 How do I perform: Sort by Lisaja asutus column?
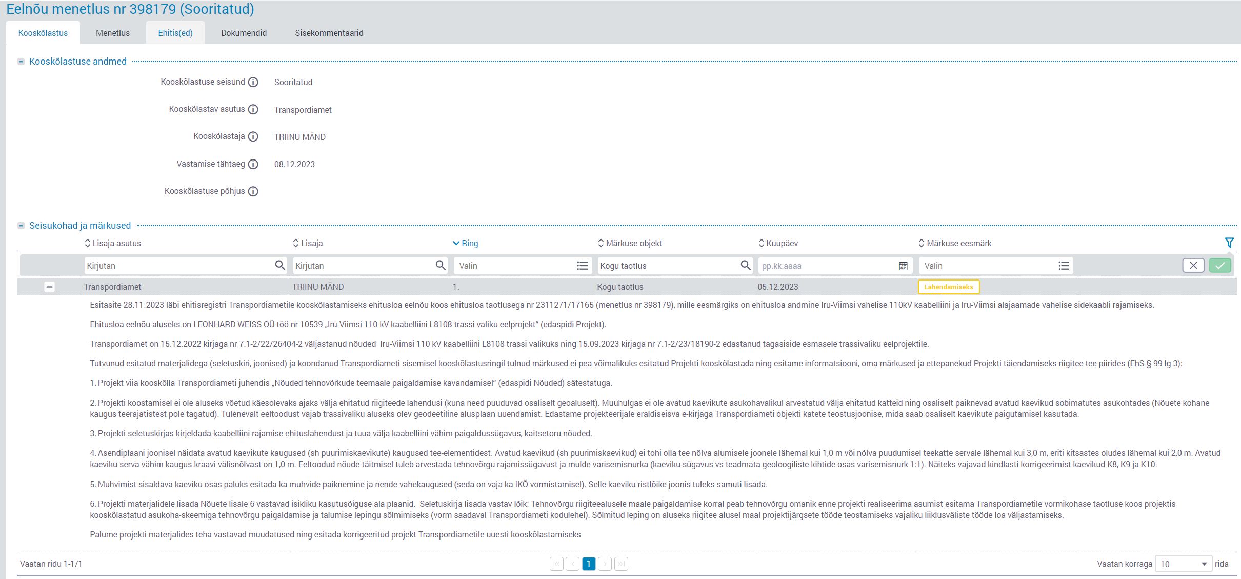[x=113, y=243]
